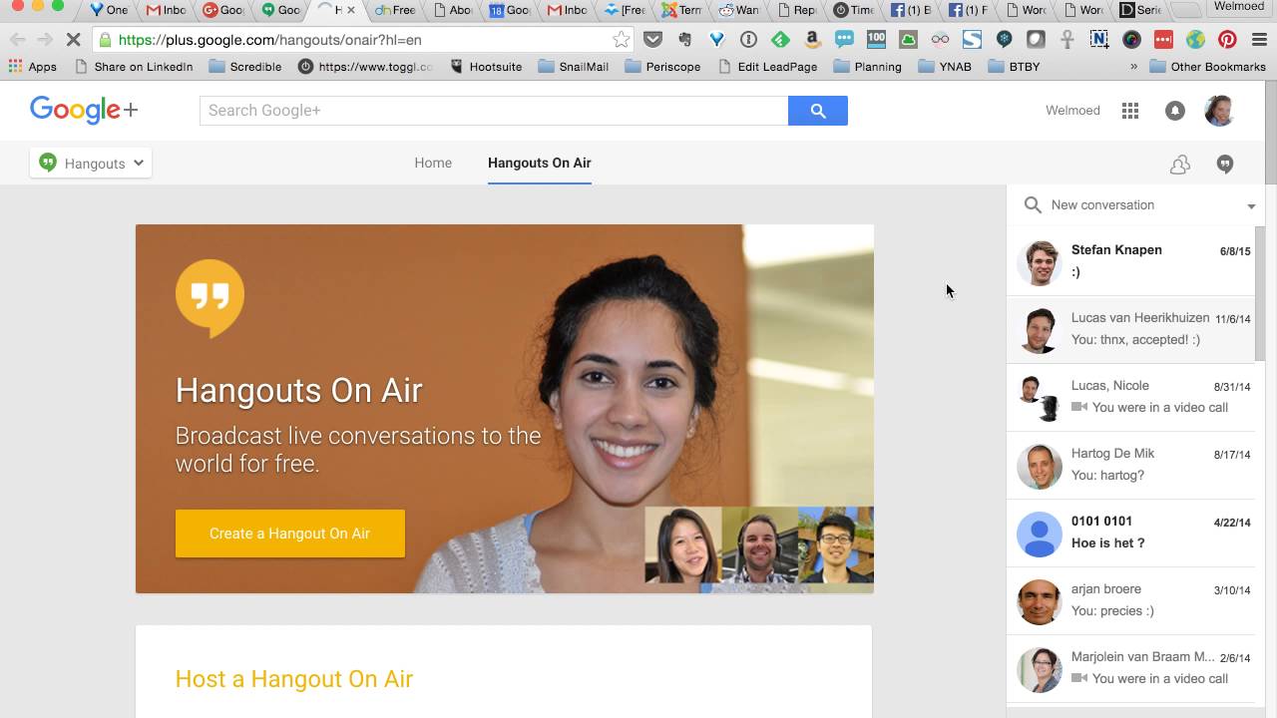Open conversation with Hartog De Mik
1277x718 pixels.
coord(1130,465)
